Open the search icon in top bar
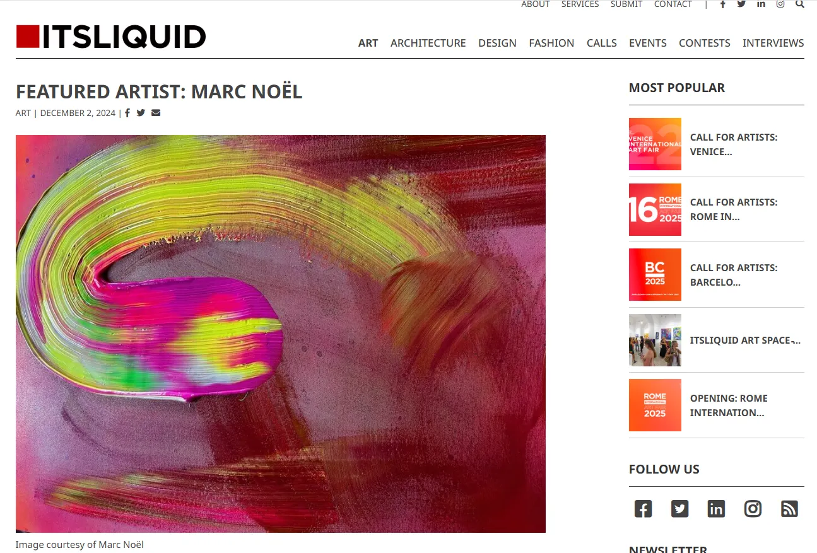817x553 pixels. point(800,4)
